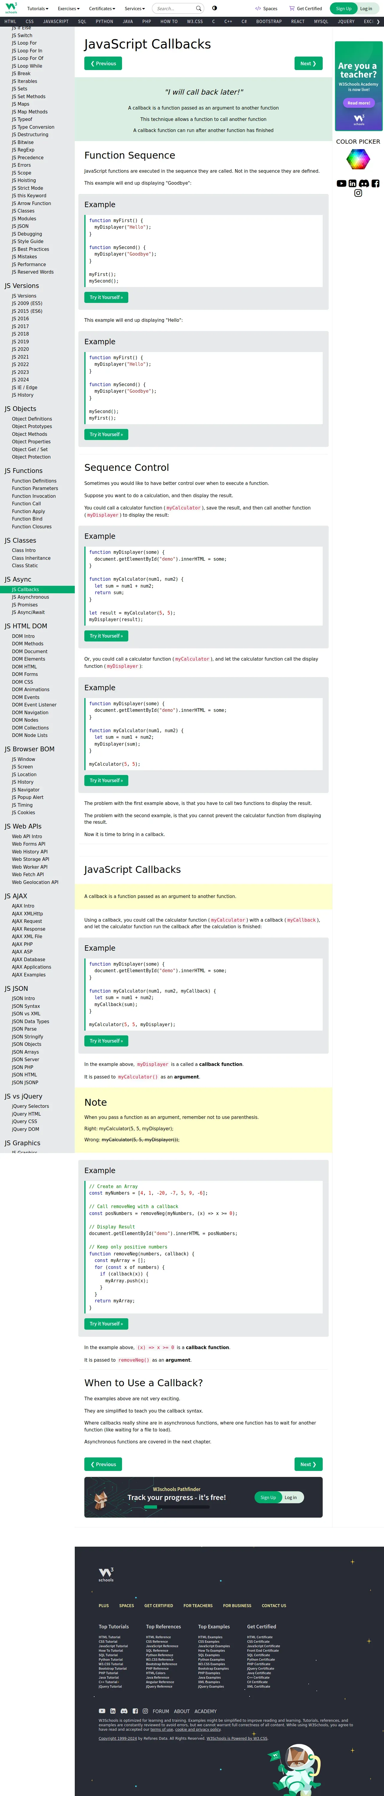Click the Next button below the page title
Image resolution: width=384 pixels, height=1796 pixels.
(308, 63)
